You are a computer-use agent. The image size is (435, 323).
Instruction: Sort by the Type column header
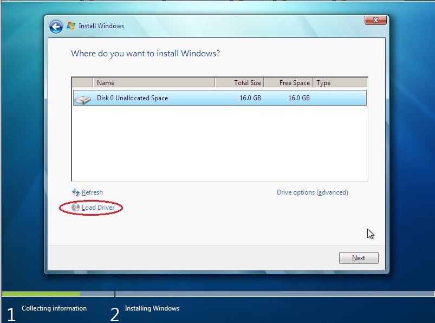coord(340,83)
